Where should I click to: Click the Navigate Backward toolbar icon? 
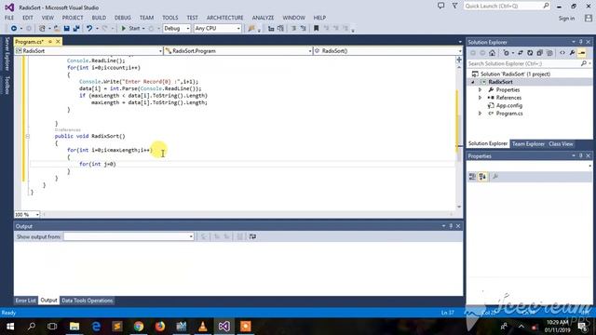14,29
